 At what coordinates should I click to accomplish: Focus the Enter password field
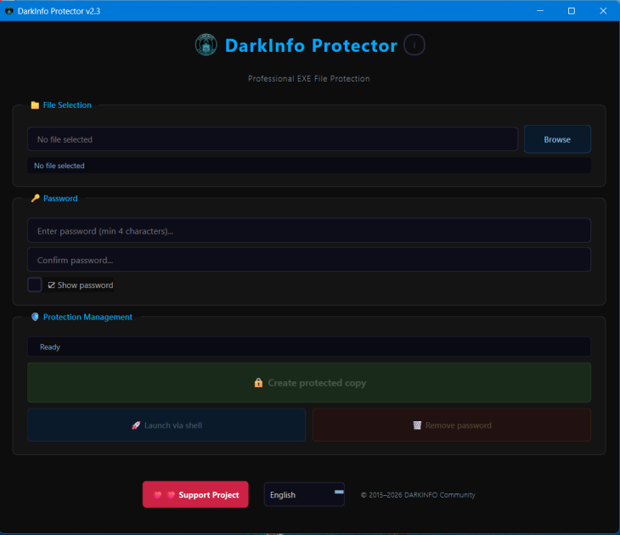(309, 230)
